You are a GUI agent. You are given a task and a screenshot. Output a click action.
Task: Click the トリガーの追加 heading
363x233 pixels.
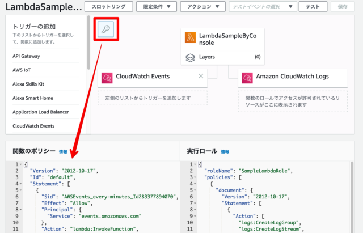34,27
